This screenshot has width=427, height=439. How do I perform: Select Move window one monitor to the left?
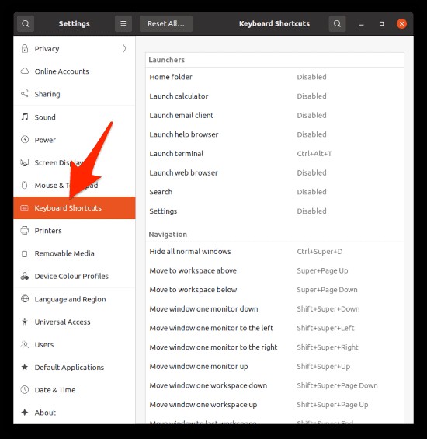[275, 328]
